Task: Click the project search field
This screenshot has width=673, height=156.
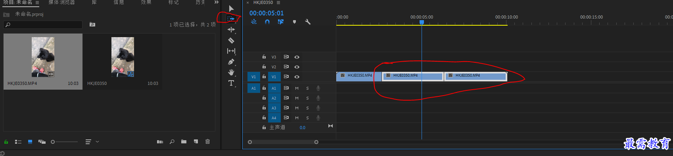Action: click(43, 24)
